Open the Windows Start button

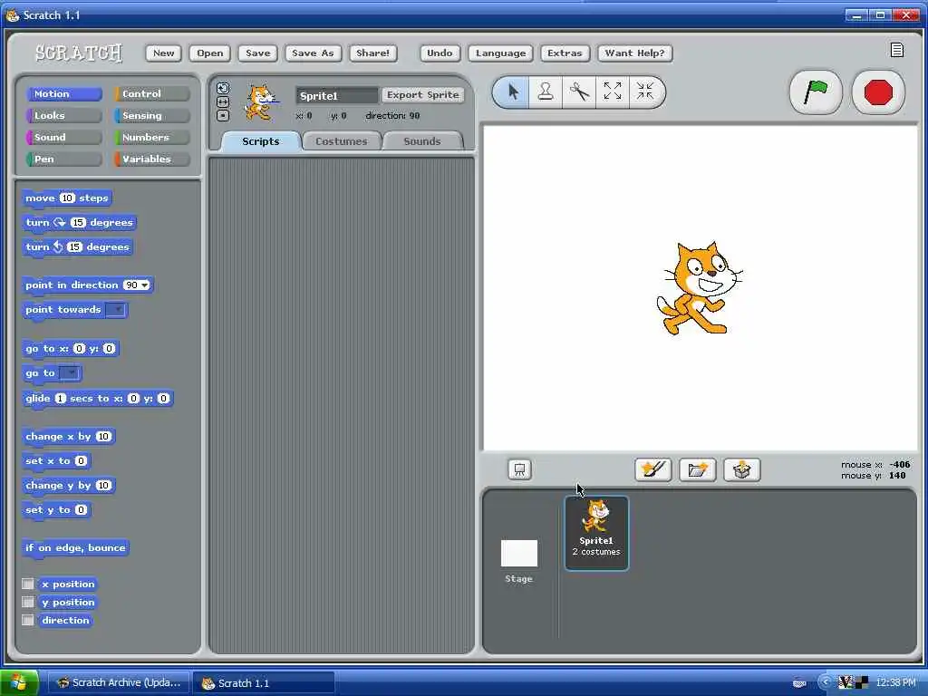pyautogui.click(x=19, y=683)
